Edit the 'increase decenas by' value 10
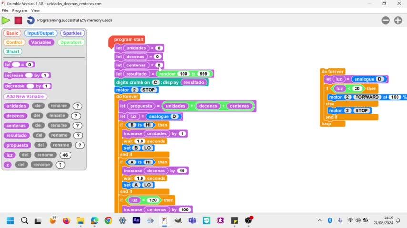The width and height of the screenshot is (407, 228). coord(182,171)
